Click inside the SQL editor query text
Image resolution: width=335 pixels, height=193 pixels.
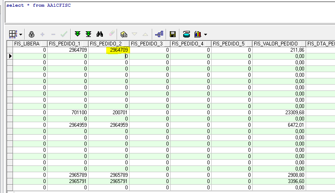(38, 5)
